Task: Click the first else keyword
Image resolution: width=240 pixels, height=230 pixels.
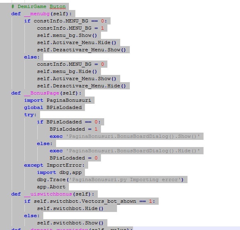Action: [x=32, y=57]
